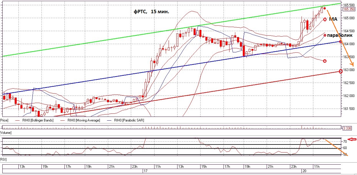Select the [Price] panel label

[x=4, y=120]
